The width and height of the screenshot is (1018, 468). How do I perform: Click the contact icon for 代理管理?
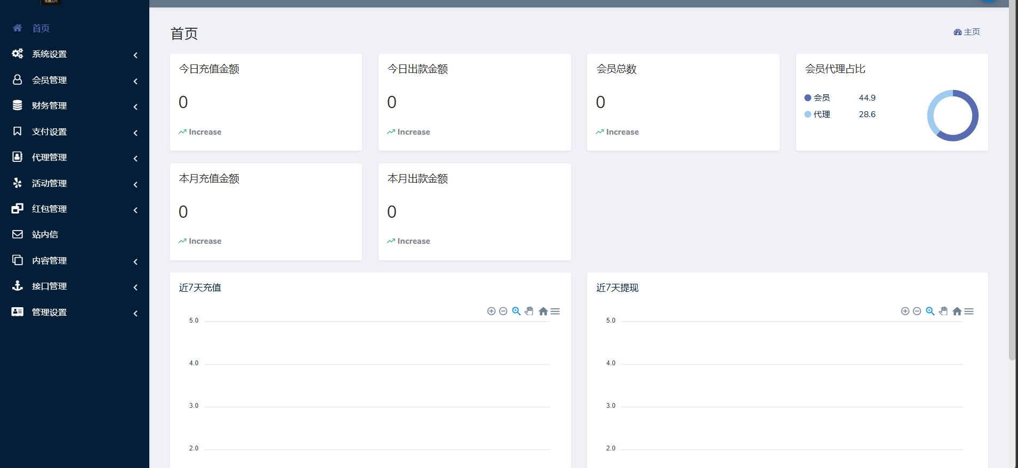tap(18, 157)
